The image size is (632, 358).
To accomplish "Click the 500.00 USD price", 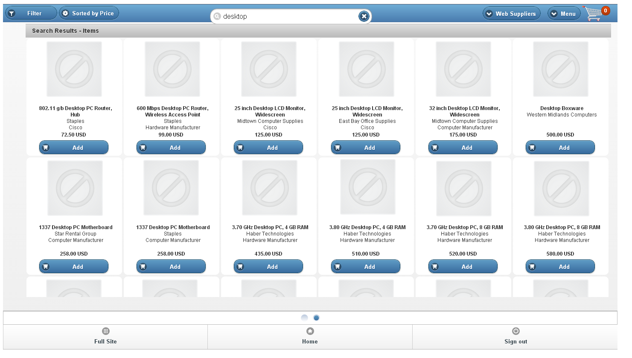I will (560, 135).
